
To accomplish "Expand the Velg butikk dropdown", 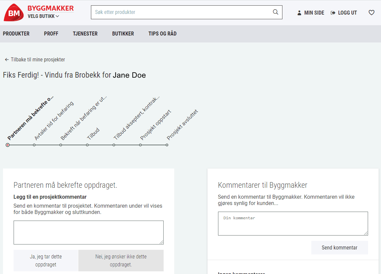I will 43,16.
